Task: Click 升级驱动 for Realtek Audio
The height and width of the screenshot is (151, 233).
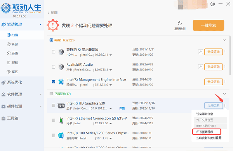Action: pos(214,67)
